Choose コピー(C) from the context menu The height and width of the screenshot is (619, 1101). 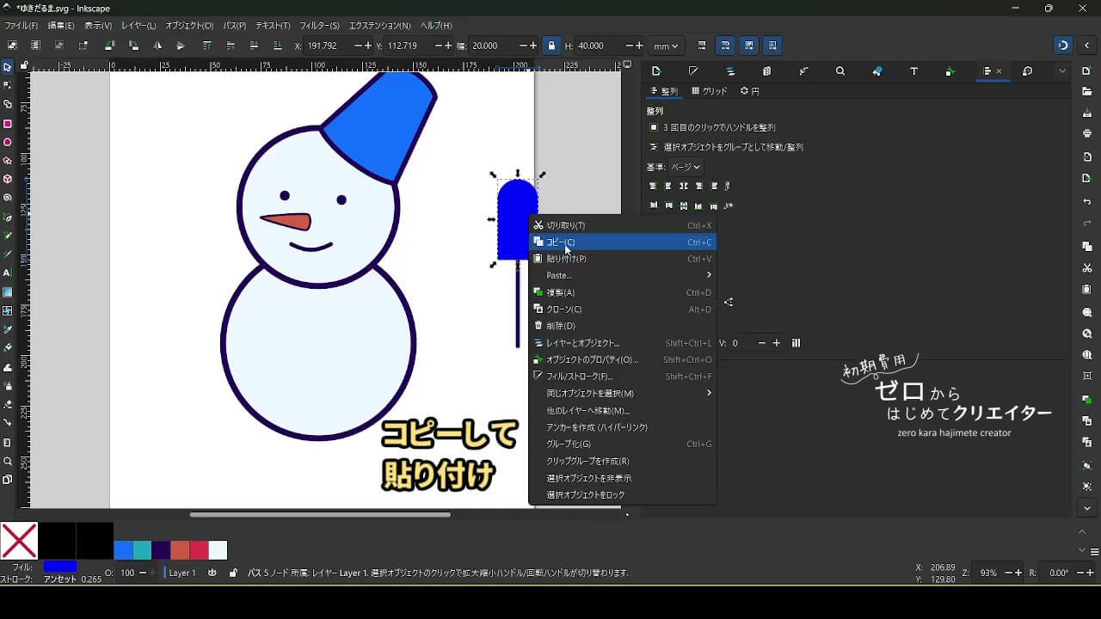pyautogui.click(x=561, y=242)
